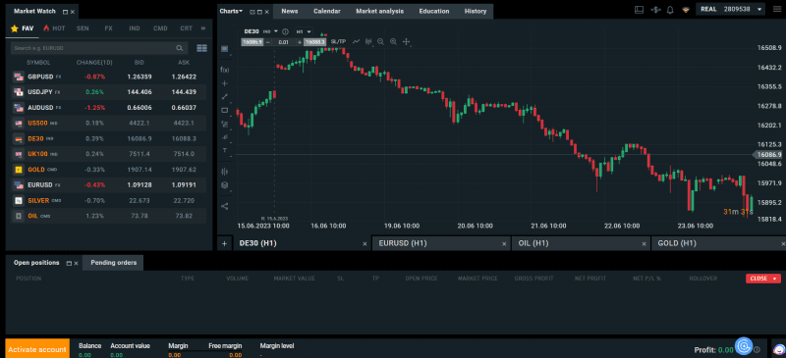
Task: Select the CMD tab
Action: (x=160, y=28)
